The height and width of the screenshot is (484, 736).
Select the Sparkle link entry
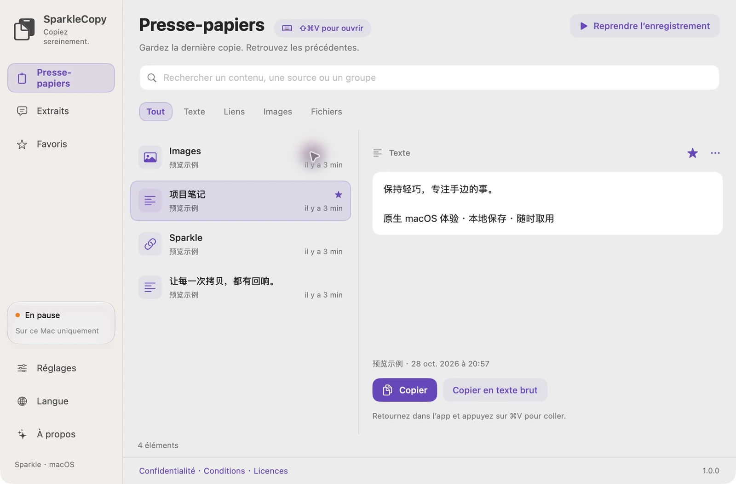click(241, 244)
